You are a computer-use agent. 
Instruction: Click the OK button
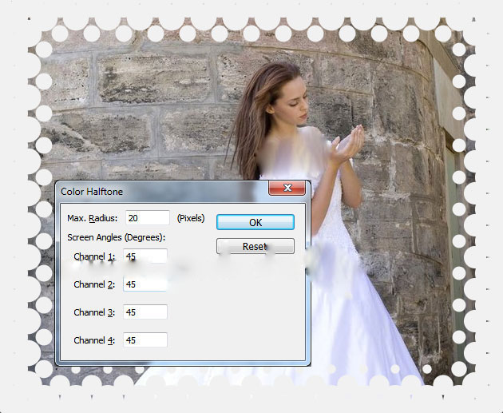click(x=255, y=222)
